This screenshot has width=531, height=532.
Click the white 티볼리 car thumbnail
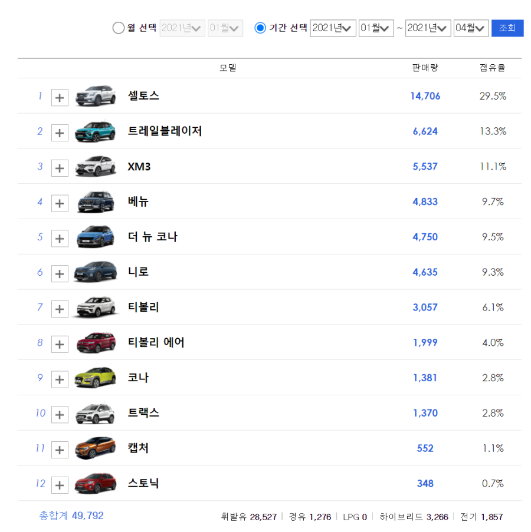tap(96, 307)
